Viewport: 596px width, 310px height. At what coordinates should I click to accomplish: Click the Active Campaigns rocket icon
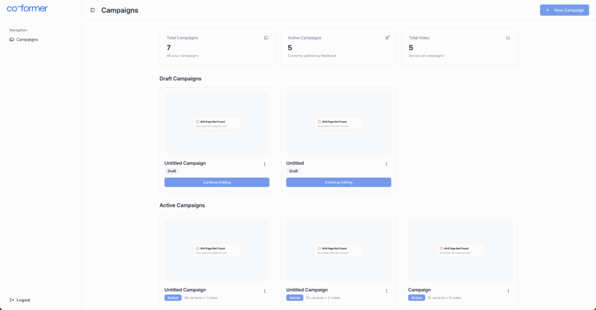[387, 38]
